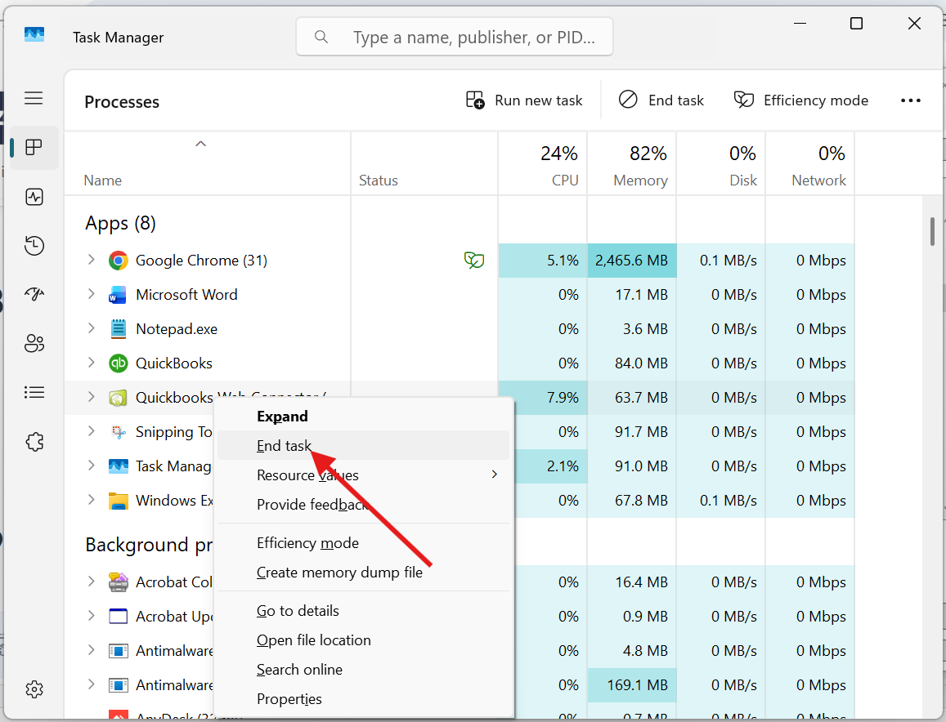Click Efficiency mode in the toolbar
Screen dimensions: 946x722
pos(800,100)
